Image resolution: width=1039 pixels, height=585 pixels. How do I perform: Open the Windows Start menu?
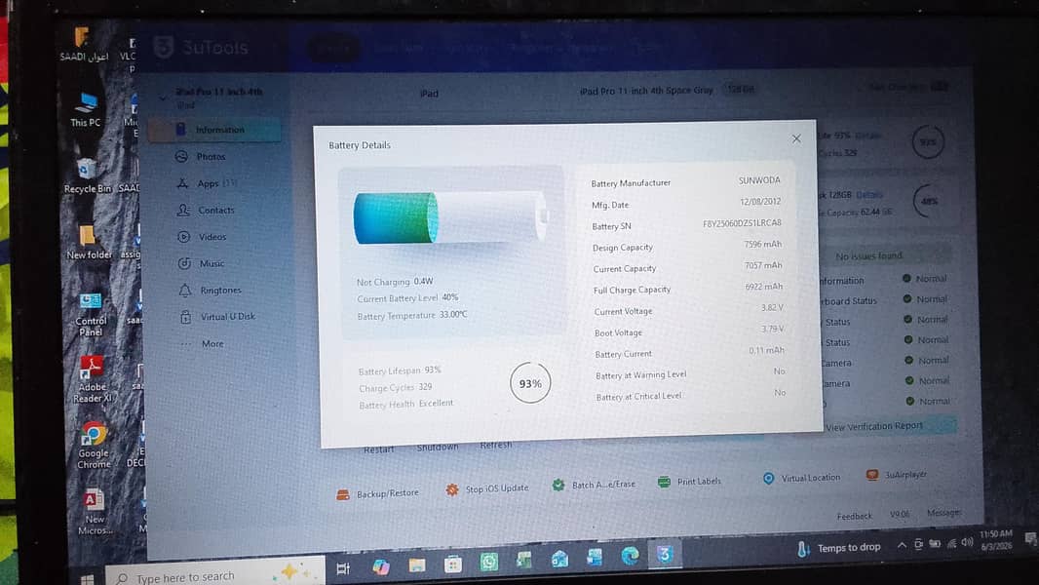pyautogui.click(x=86, y=579)
